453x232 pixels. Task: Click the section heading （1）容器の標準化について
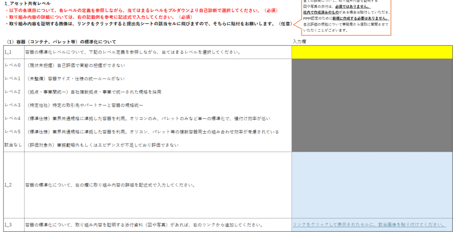click(x=62, y=41)
